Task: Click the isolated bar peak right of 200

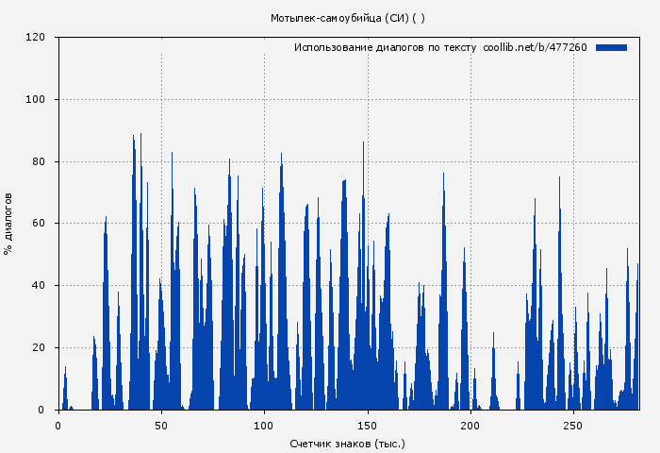Action: click(x=492, y=334)
